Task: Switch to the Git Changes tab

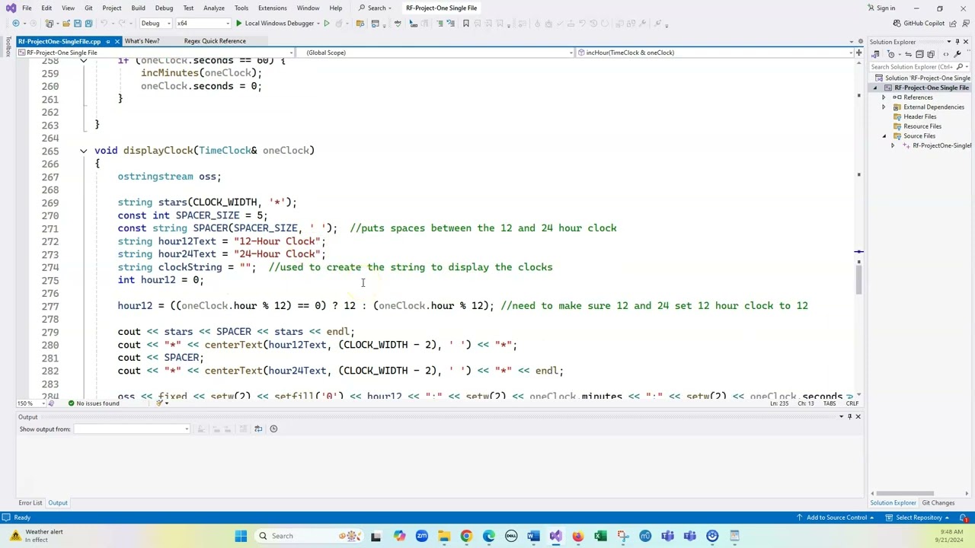Action: [938, 503]
